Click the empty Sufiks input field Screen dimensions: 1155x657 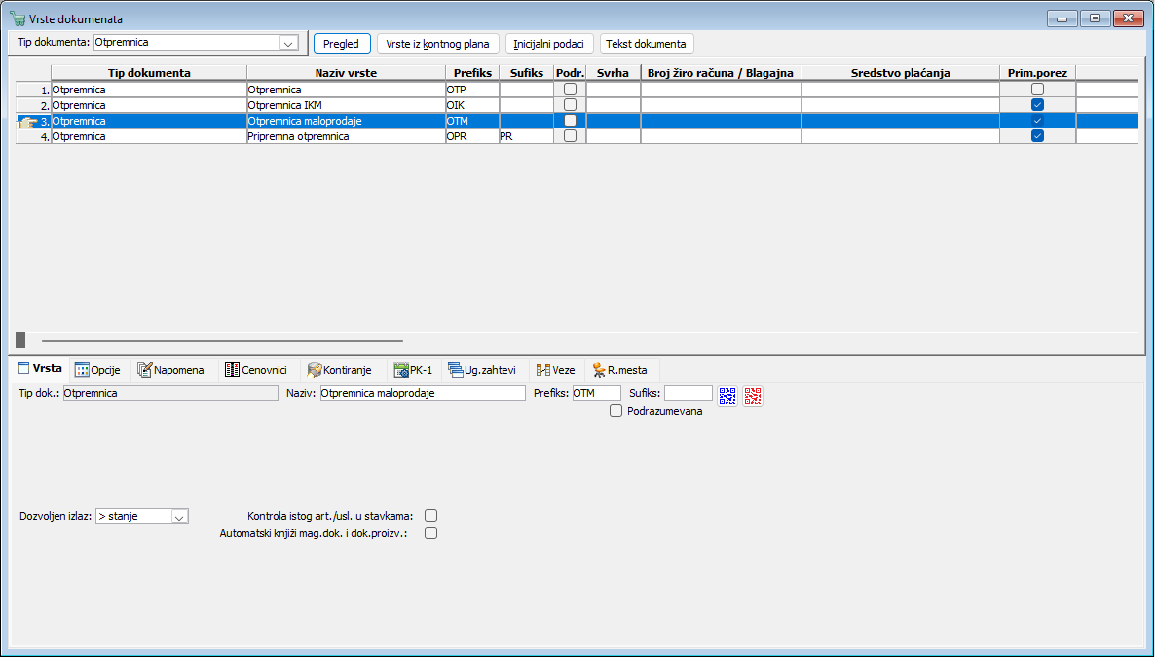688,393
